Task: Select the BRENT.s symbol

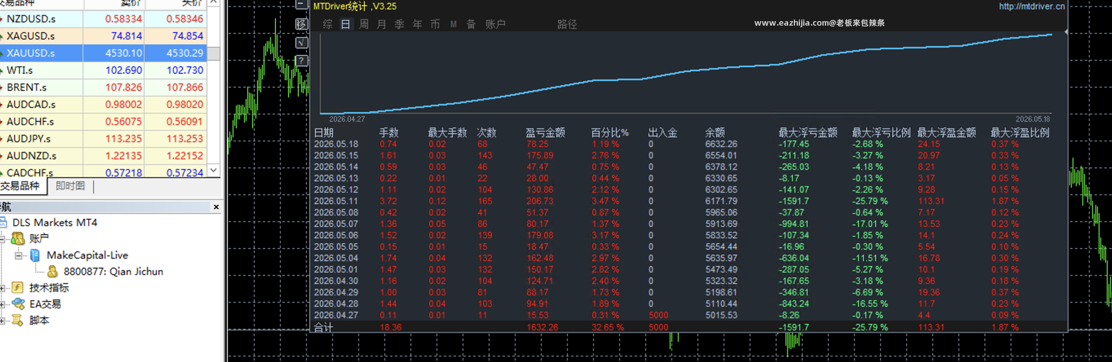Action: click(26, 87)
